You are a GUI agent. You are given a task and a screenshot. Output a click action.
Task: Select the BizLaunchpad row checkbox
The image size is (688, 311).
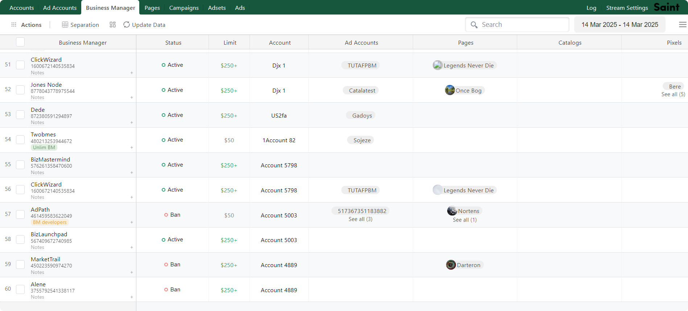20,240
